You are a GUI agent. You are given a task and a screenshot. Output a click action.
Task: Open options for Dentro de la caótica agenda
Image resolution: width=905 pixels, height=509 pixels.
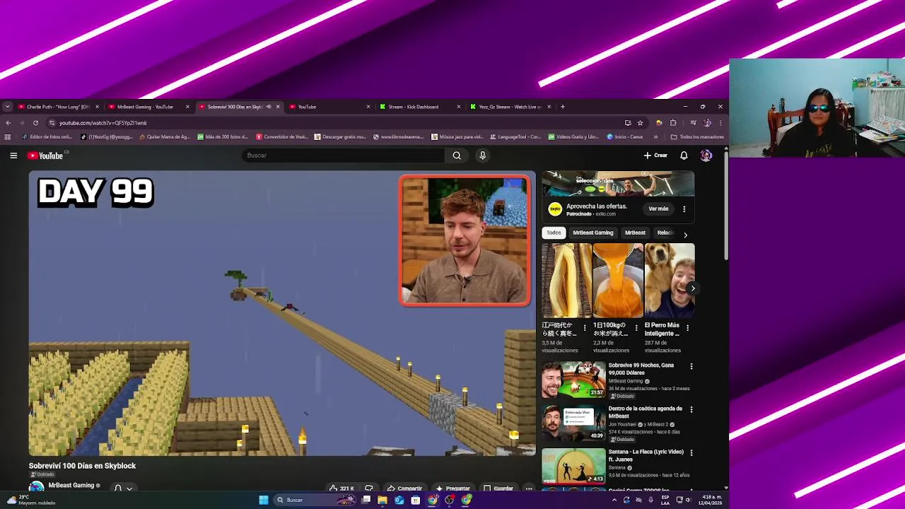click(691, 409)
